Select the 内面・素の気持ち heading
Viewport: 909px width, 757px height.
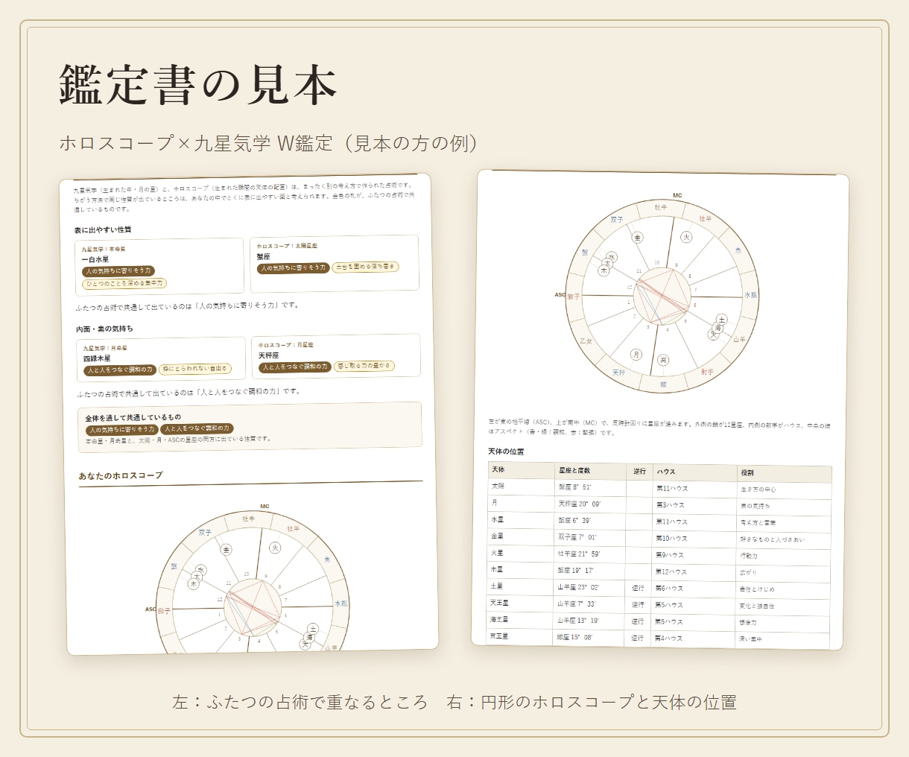point(104,329)
